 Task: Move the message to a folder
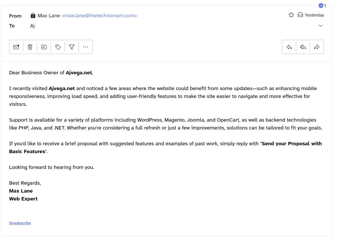[x=44, y=47]
